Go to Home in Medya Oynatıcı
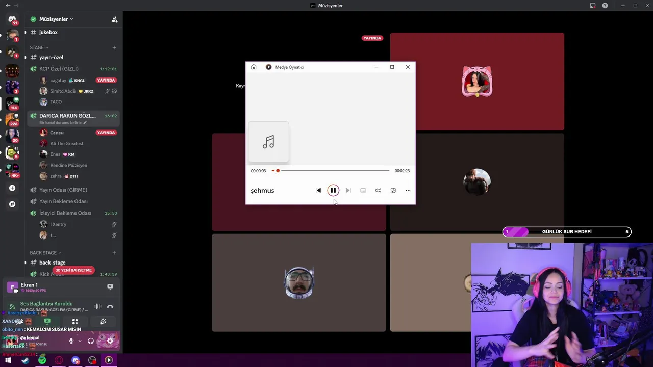The height and width of the screenshot is (367, 653). point(254,67)
